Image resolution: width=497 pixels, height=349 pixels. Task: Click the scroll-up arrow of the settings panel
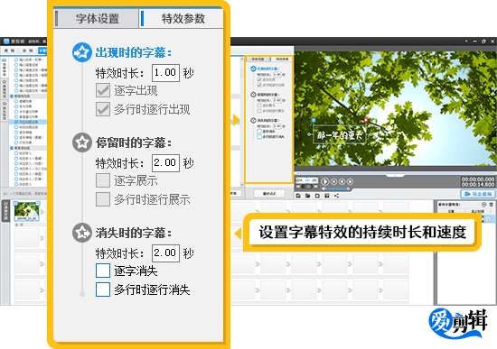pos(242,58)
